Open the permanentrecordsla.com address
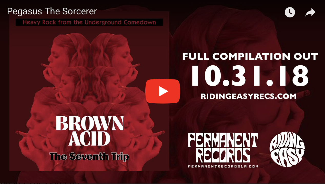The width and height of the screenshot is (325, 184). point(223,166)
